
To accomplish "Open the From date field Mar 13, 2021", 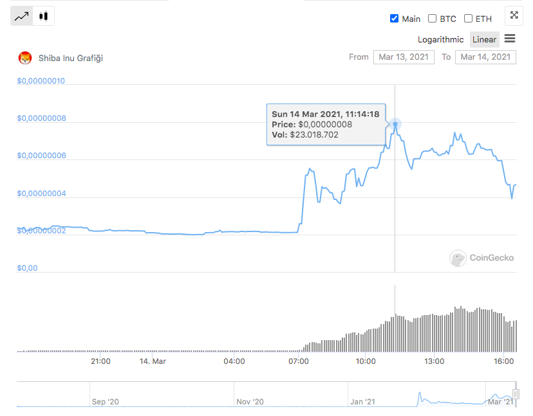I will [x=404, y=57].
